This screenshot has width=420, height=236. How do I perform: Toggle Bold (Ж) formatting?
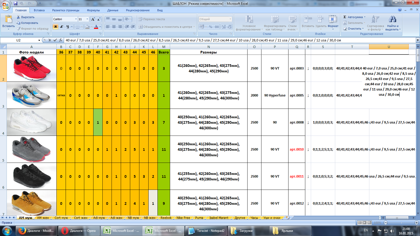click(55, 27)
